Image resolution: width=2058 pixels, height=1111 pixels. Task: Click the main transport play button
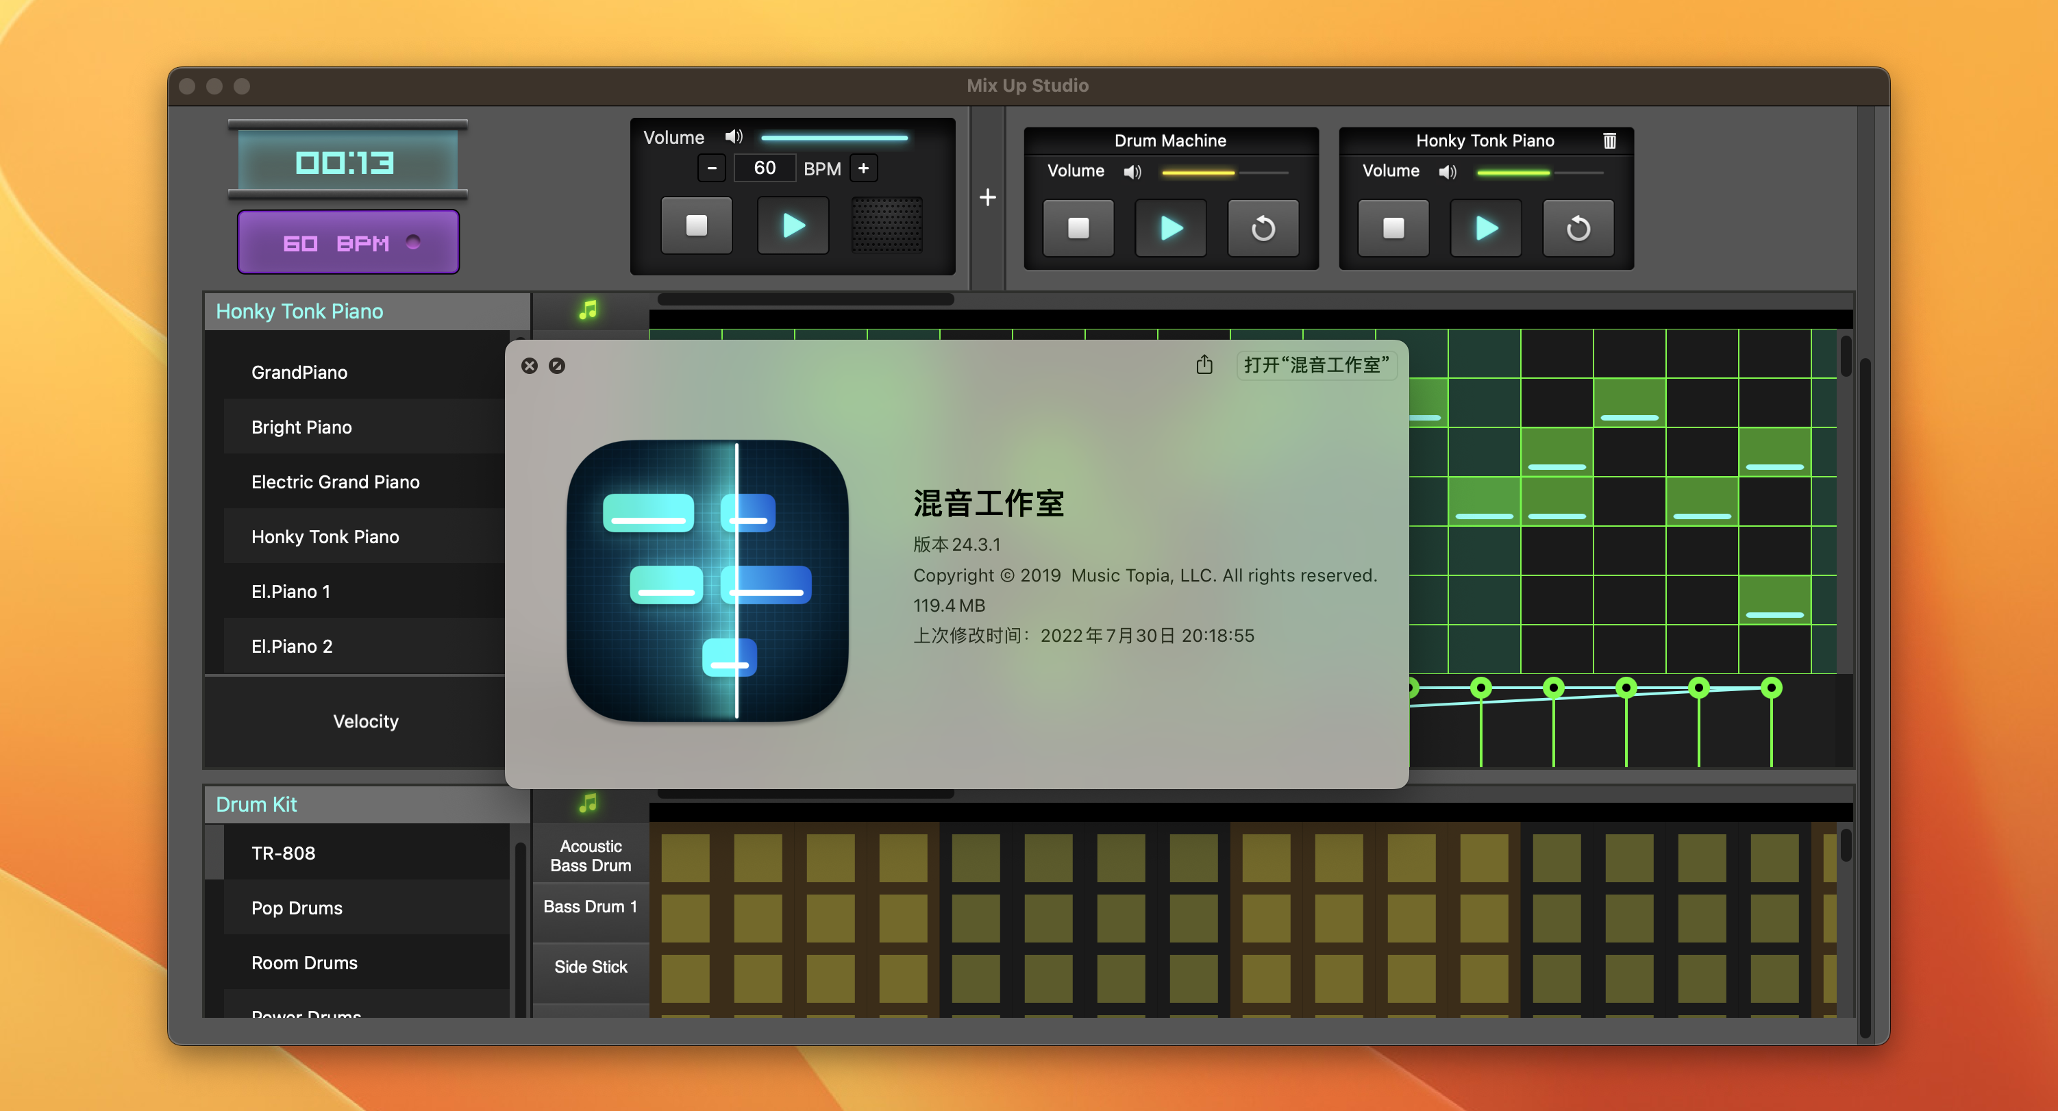[x=793, y=226]
